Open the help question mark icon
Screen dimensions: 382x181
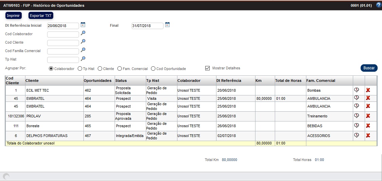click(x=379, y=5)
